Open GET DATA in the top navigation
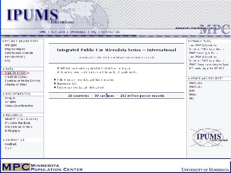Screen dimensions: 231x173 (58, 32)
